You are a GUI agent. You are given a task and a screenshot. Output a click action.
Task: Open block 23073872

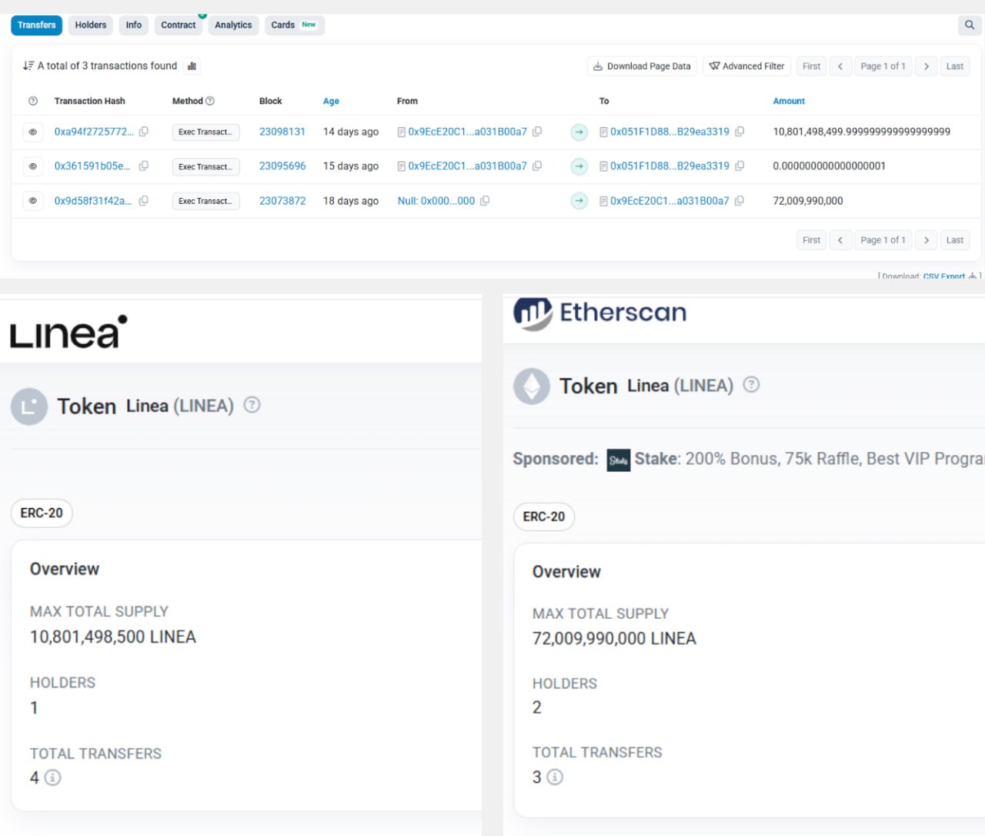(x=282, y=200)
